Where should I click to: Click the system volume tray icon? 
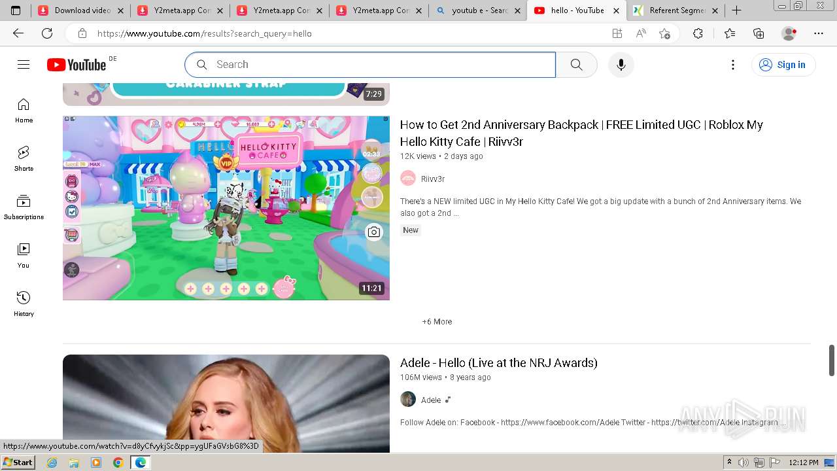[x=743, y=462]
